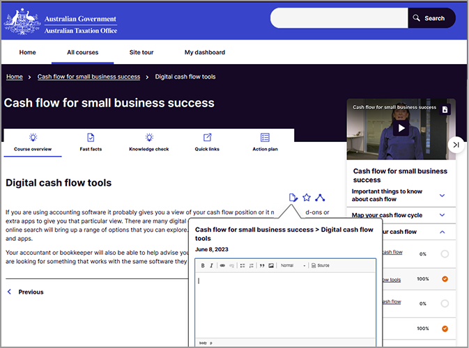Click the insert Image editor icon

[x=271, y=266]
